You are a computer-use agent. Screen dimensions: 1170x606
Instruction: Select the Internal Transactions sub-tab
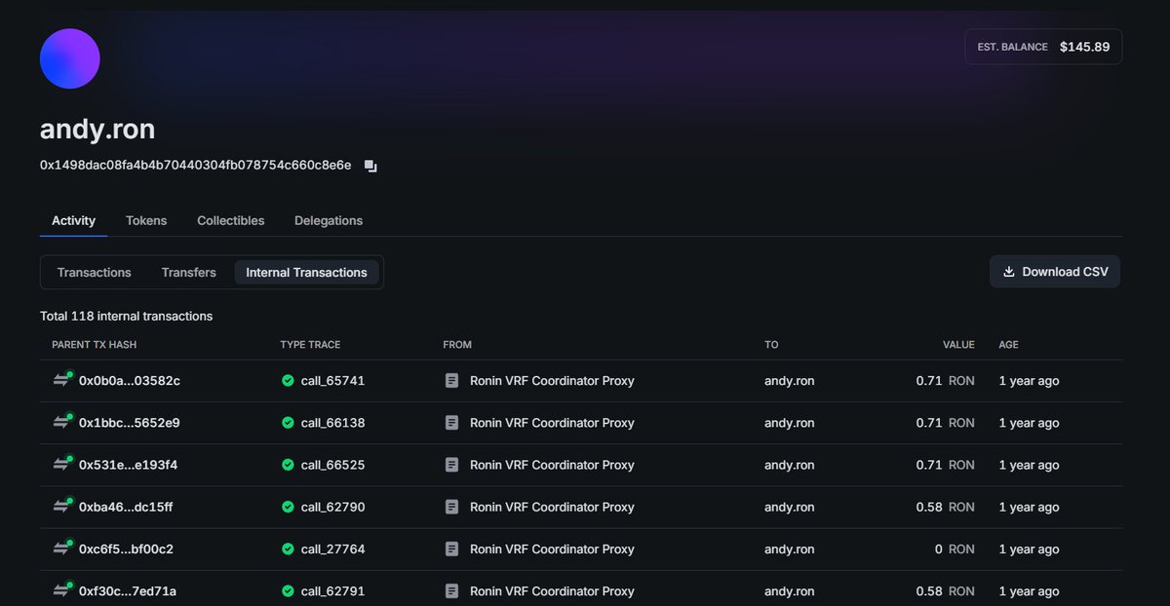point(306,273)
